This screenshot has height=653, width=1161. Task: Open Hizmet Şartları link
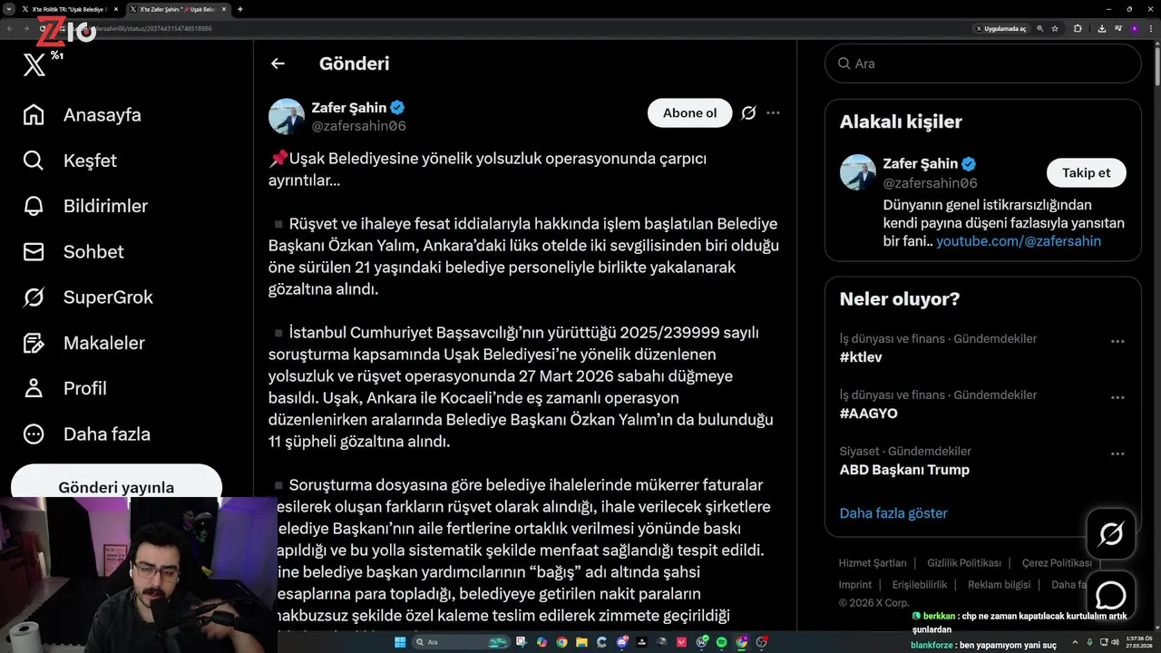pos(873,563)
